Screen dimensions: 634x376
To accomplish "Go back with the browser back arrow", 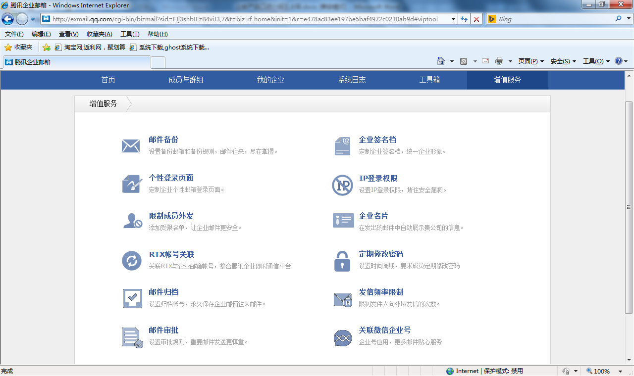I will tap(7, 19).
